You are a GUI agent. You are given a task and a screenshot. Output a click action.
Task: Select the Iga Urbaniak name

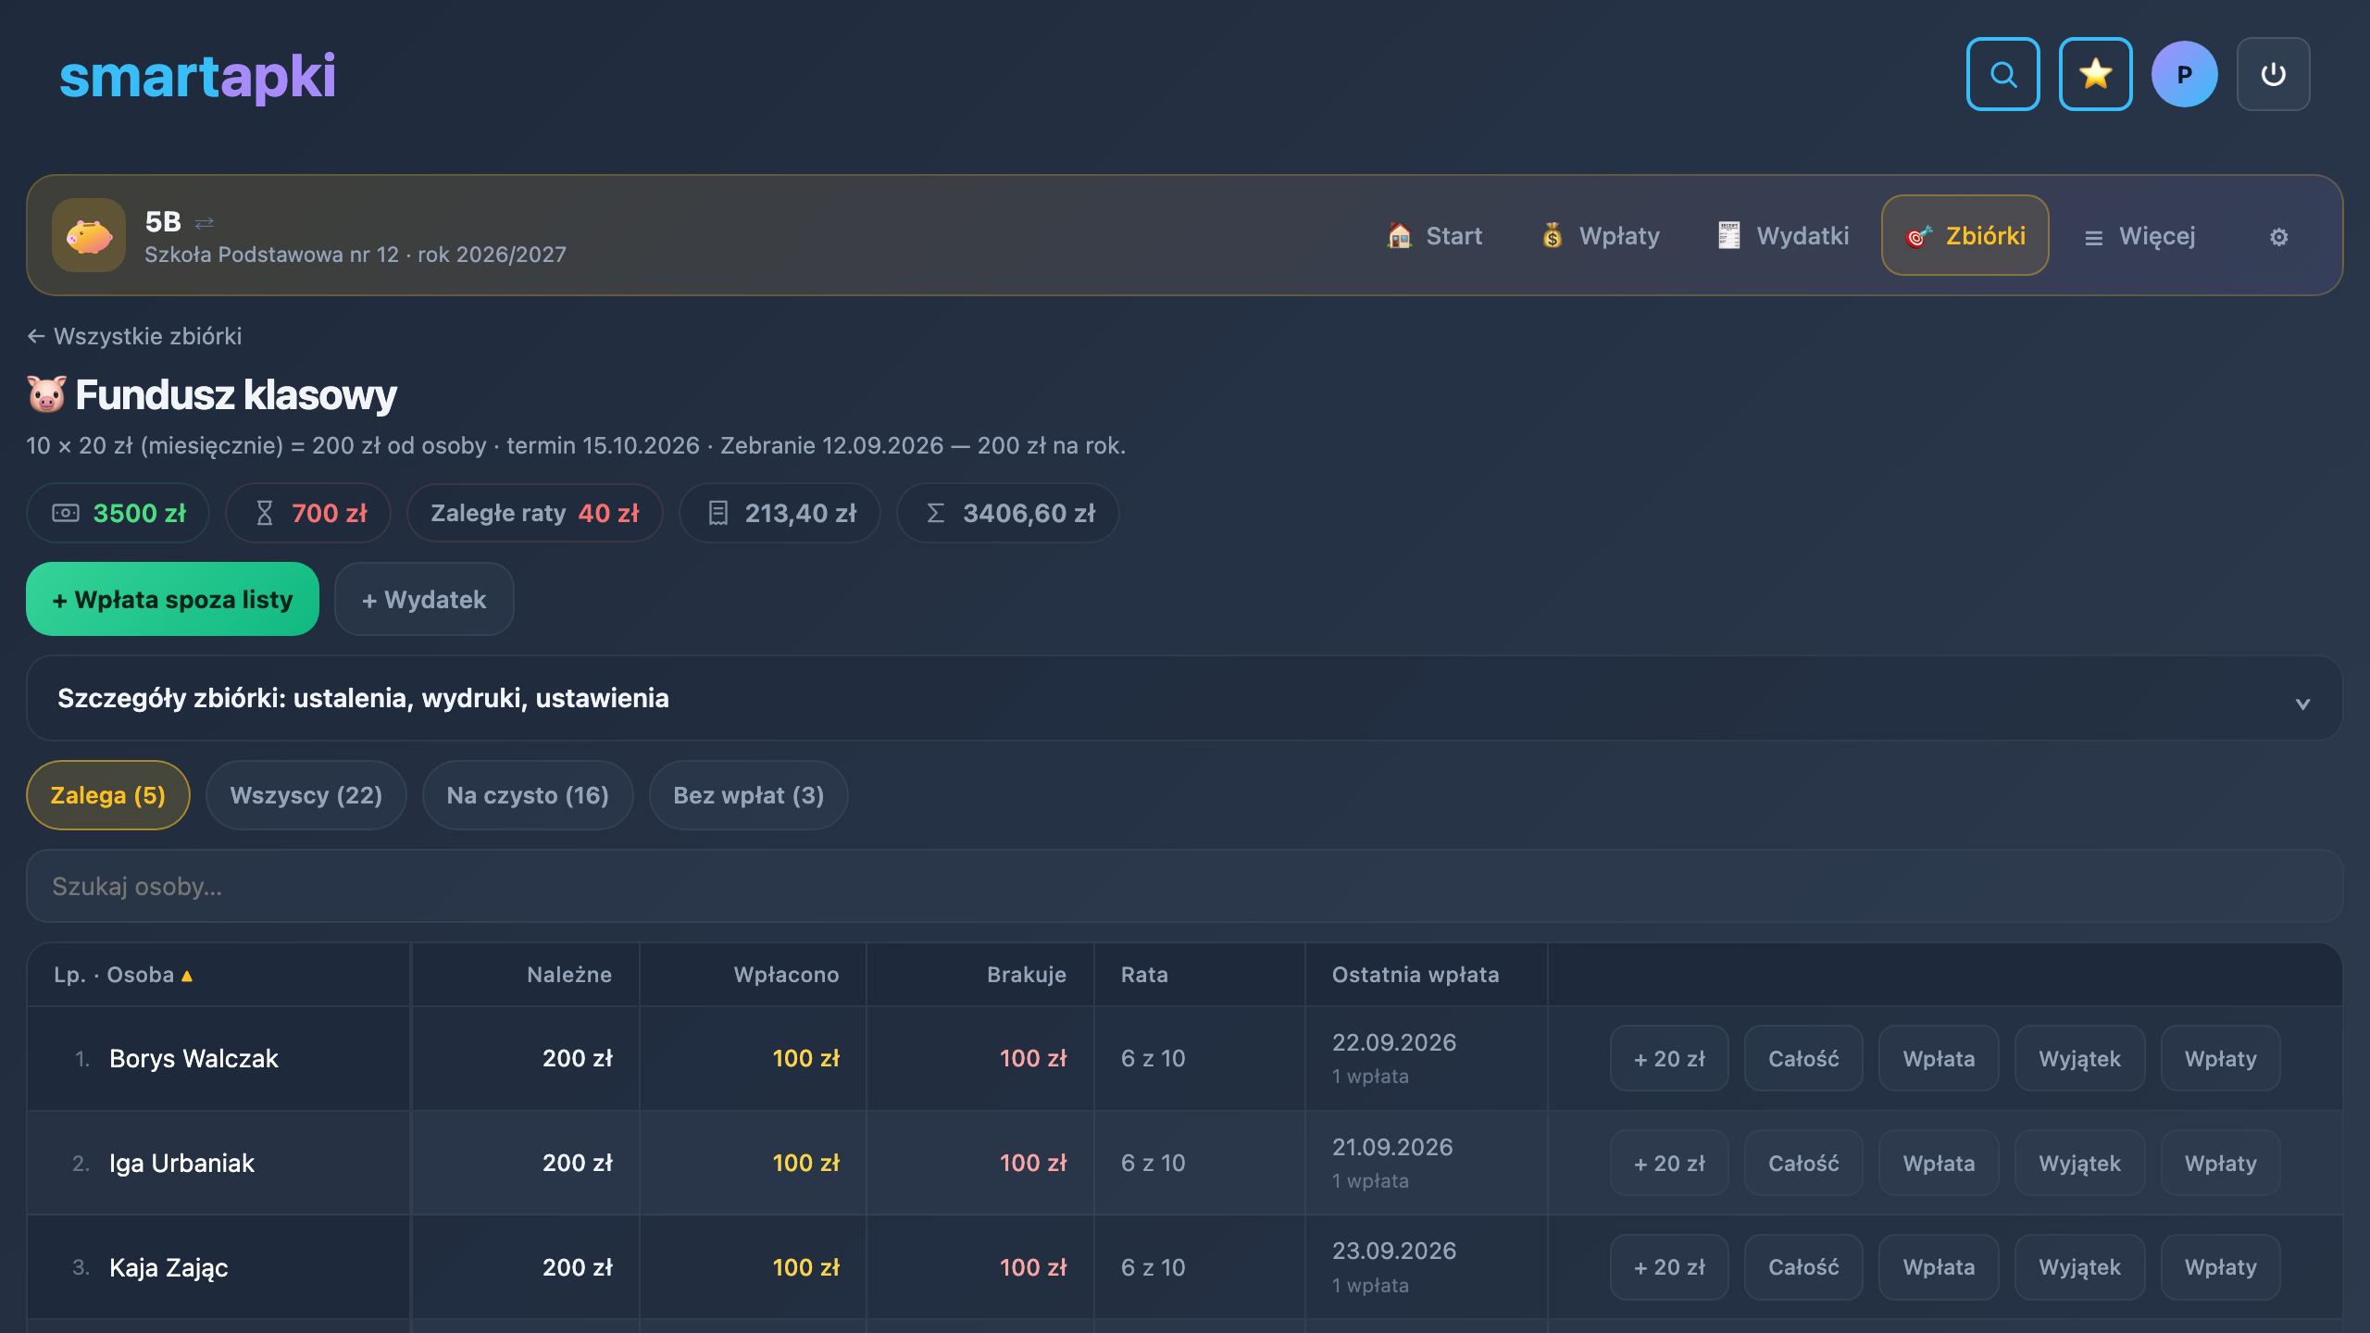pyautogui.click(x=181, y=1163)
